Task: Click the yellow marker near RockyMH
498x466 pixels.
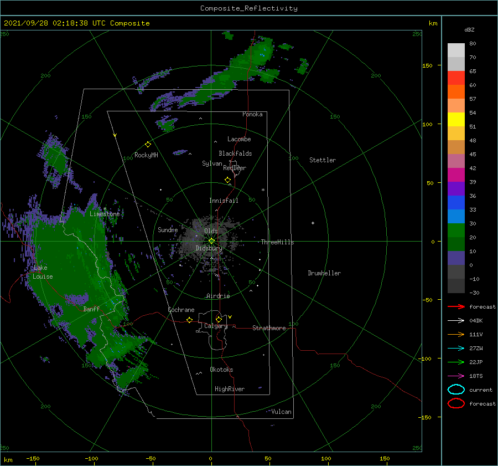Action: (x=148, y=145)
